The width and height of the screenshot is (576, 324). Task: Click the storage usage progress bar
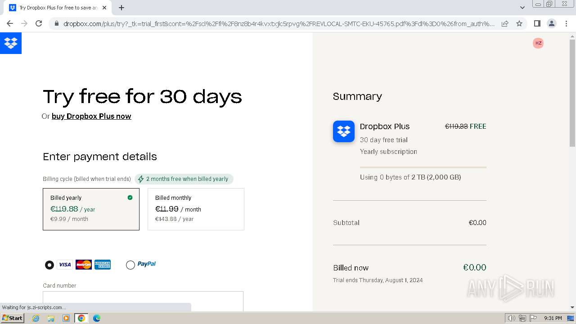pos(423,167)
